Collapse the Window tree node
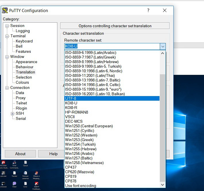204x191 pixels. click(7, 57)
